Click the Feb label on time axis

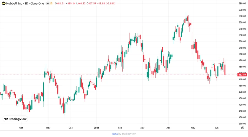pos(120,128)
